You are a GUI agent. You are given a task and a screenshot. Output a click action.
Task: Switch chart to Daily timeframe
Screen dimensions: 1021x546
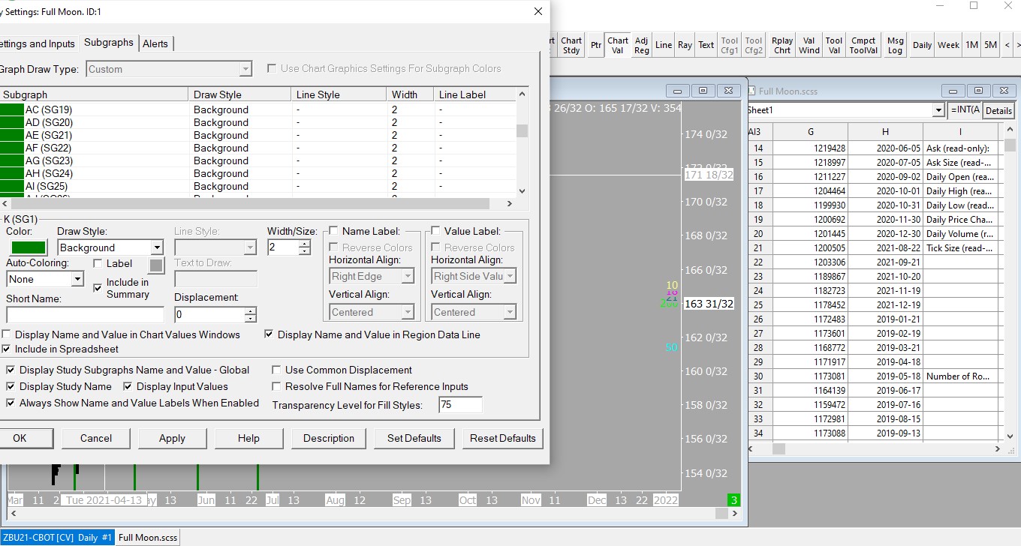923,46
